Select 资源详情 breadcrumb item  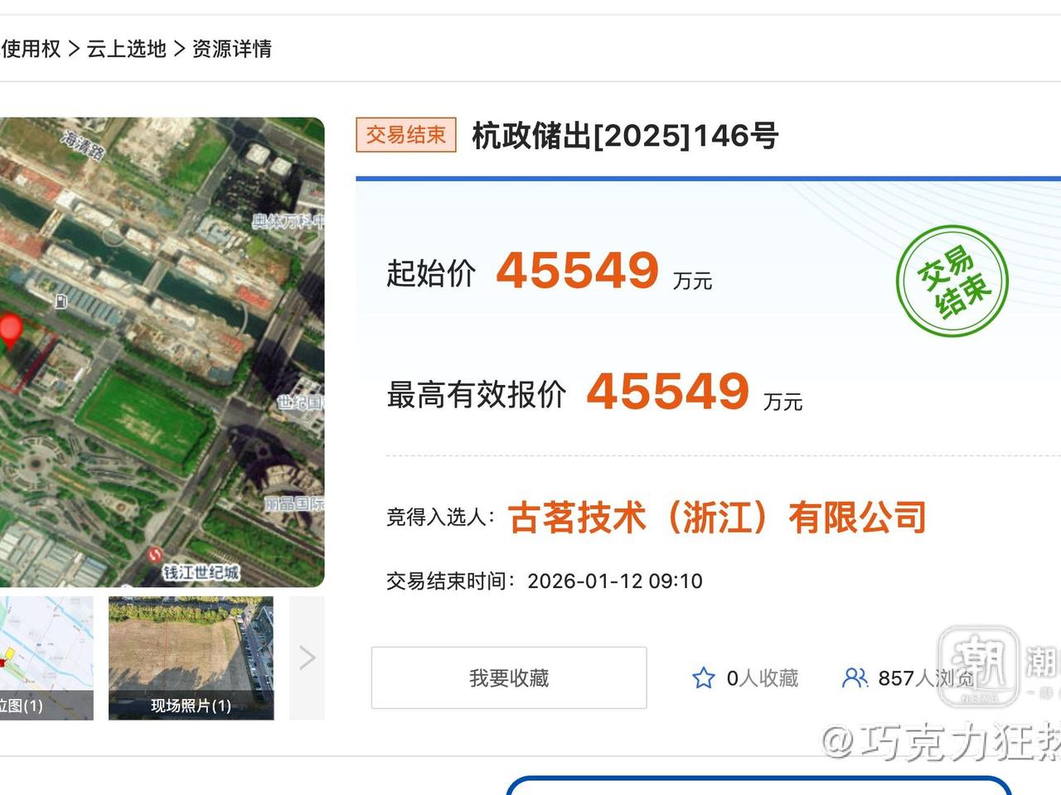(232, 49)
